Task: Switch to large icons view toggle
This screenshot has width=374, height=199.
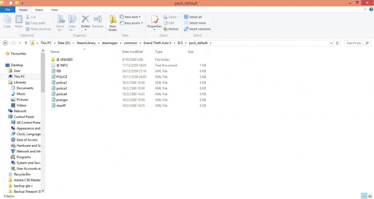Action: click(x=370, y=196)
